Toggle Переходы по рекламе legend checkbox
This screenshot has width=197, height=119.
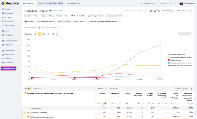pos(169,55)
